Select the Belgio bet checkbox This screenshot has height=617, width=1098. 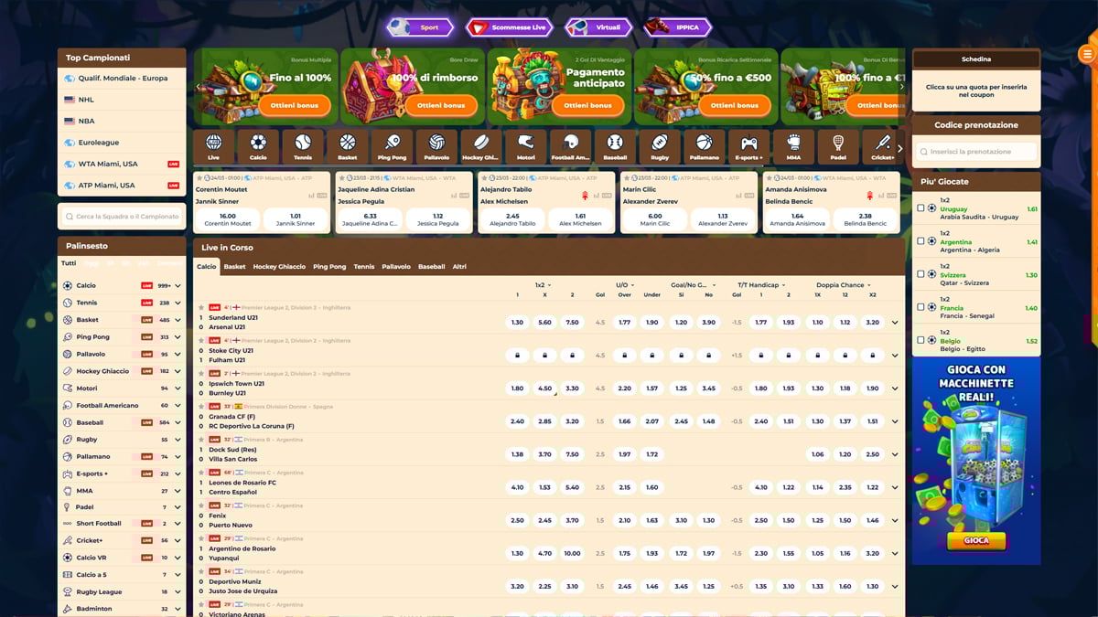coord(920,340)
